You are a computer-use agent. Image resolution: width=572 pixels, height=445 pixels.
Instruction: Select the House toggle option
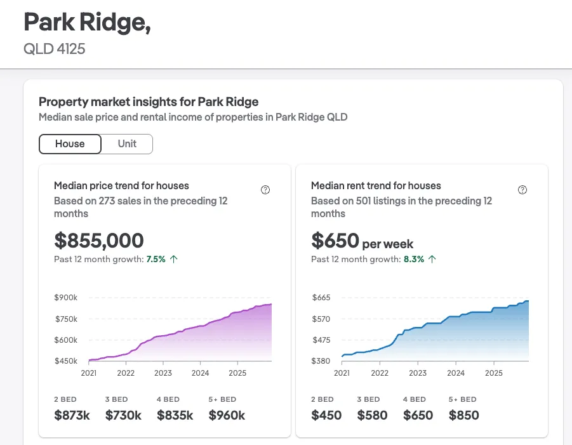coord(70,143)
